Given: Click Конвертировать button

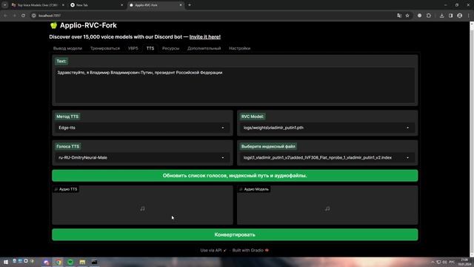Looking at the screenshot, I should click(235, 234).
